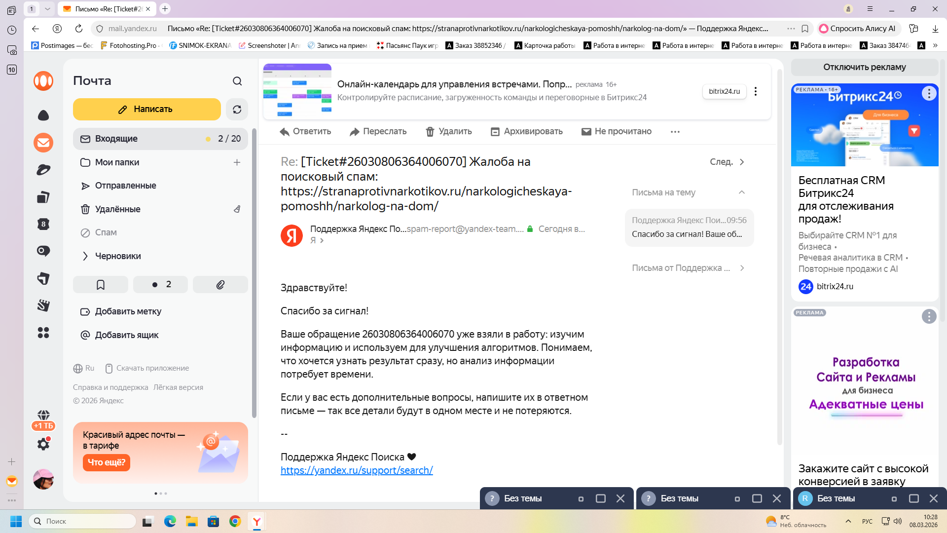Click the broom icon next to Удалённые
Viewport: 947px width, 533px height.
[237, 209]
